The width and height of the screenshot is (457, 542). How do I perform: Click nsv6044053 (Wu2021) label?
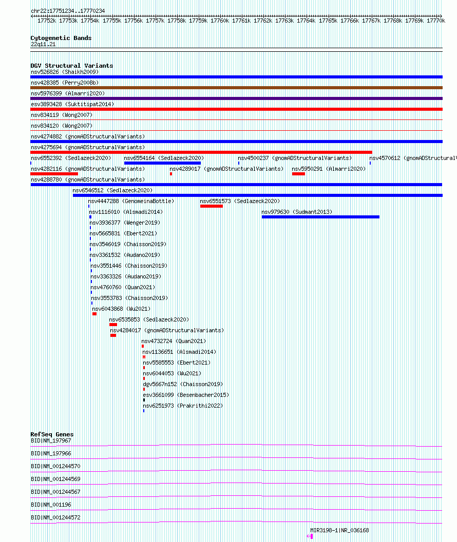click(173, 373)
